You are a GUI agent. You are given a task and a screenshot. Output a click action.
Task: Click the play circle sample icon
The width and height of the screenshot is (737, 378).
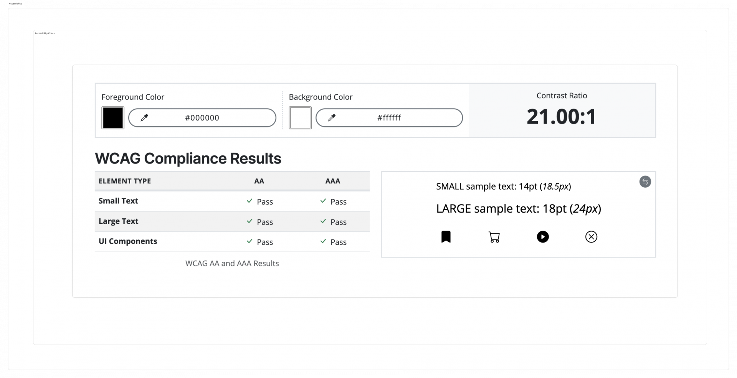tap(542, 237)
